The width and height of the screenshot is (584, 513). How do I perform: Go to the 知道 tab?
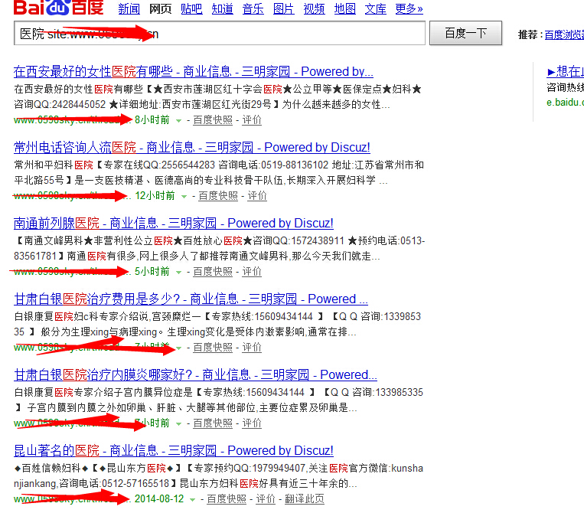[222, 9]
